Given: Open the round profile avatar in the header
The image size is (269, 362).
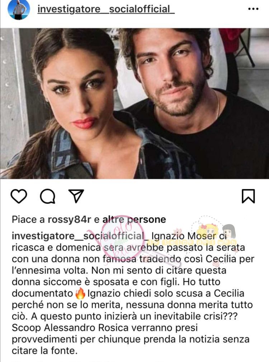Looking at the screenshot, I should click(x=19, y=9).
